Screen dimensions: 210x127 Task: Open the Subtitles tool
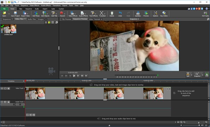[138, 14]
